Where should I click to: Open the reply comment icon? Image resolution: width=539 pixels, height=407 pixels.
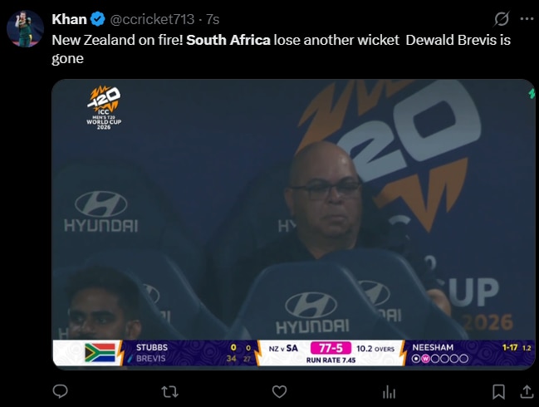coord(60,391)
